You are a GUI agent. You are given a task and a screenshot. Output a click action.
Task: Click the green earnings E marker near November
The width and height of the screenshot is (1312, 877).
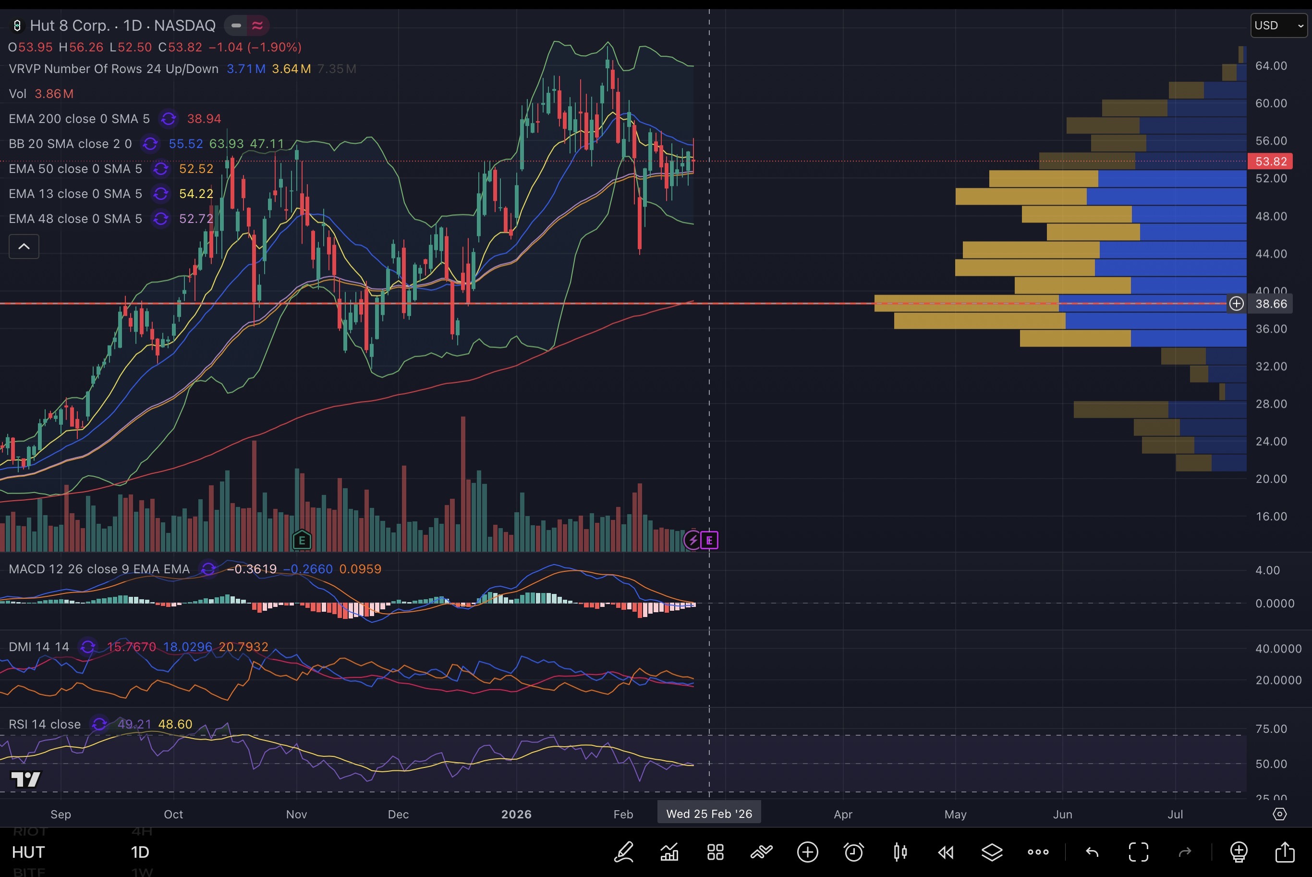click(302, 540)
